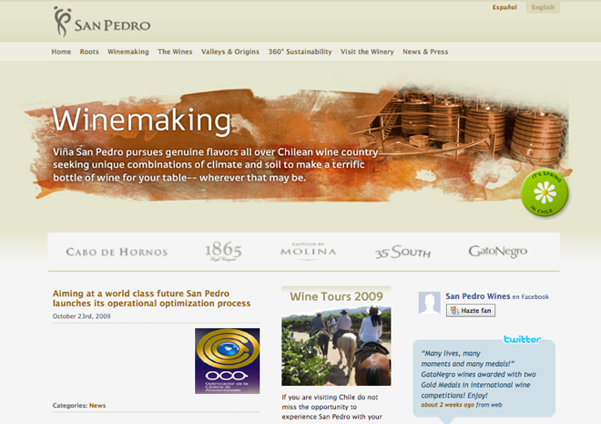This screenshot has width=601, height=424.
Task: Click the Winemaking banner title
Action: tap(142, 120)
